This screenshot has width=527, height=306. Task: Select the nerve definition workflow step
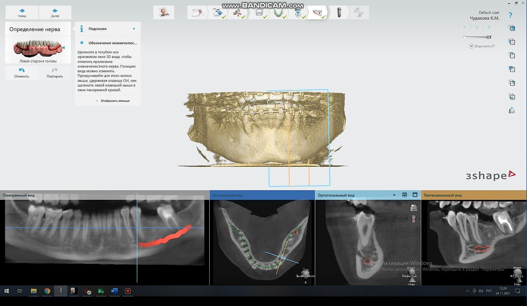click(x=318, y=12)
